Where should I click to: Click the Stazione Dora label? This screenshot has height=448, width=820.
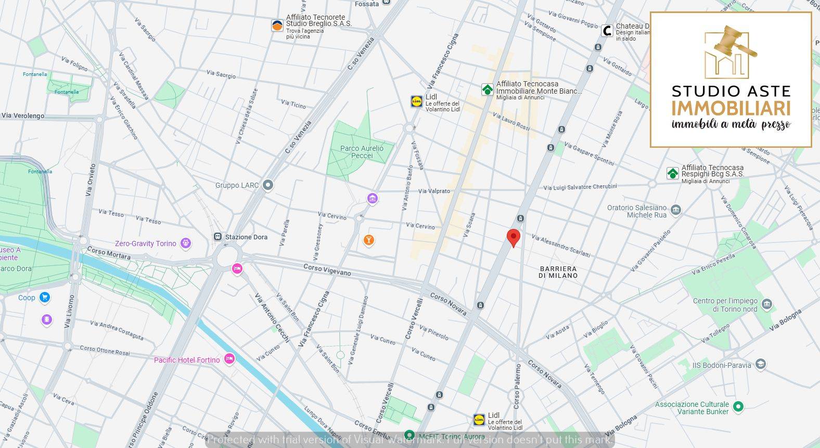(246, 237)
